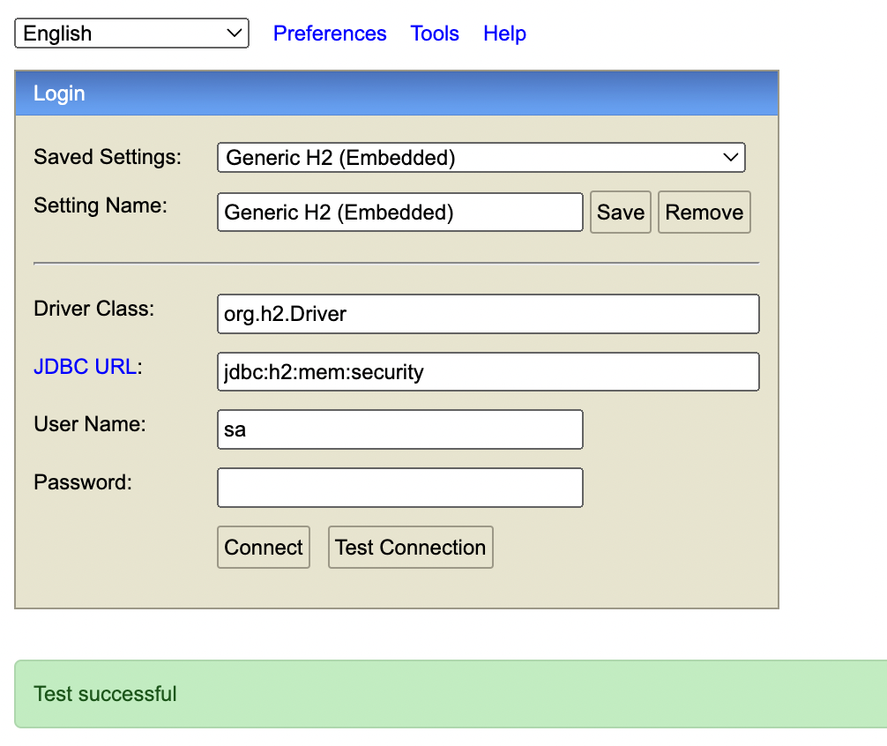Viewport: 887px width, 746px height.
Task: Open the Tools link
Action: pos(435,34)
